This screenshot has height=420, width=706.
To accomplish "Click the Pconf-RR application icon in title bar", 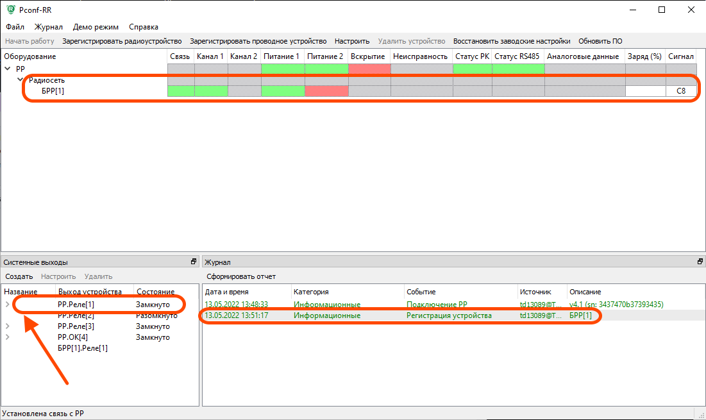I will (10, 10).
